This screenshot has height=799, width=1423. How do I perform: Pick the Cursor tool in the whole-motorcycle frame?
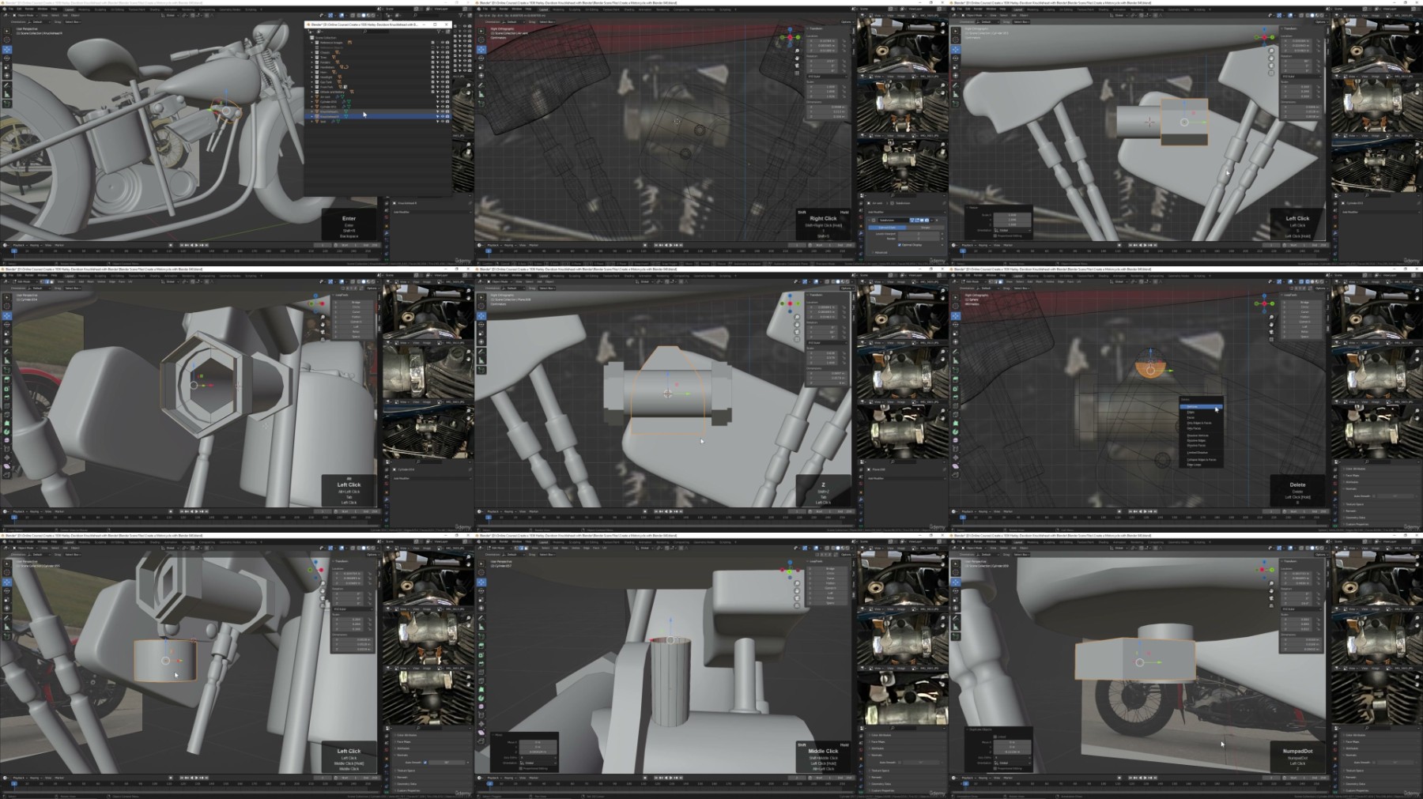click(7, 40)
